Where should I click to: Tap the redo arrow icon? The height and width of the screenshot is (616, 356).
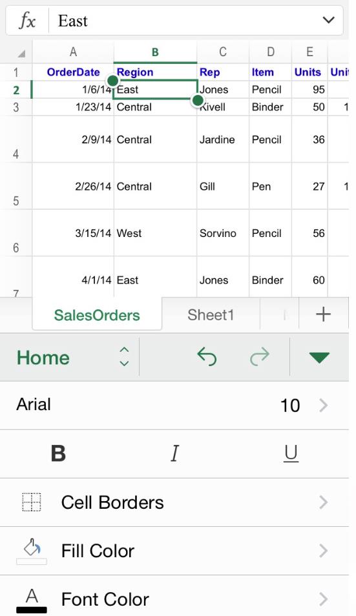coord(260,357)
